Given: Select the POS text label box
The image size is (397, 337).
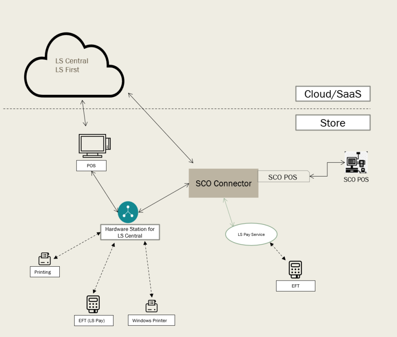Looking at the screenshot, I should pos(91,166).
